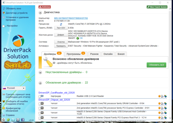173x123 pixels.
Task: Click the Twitter icon in the sidebar footer
Action: tap(13, 119)
